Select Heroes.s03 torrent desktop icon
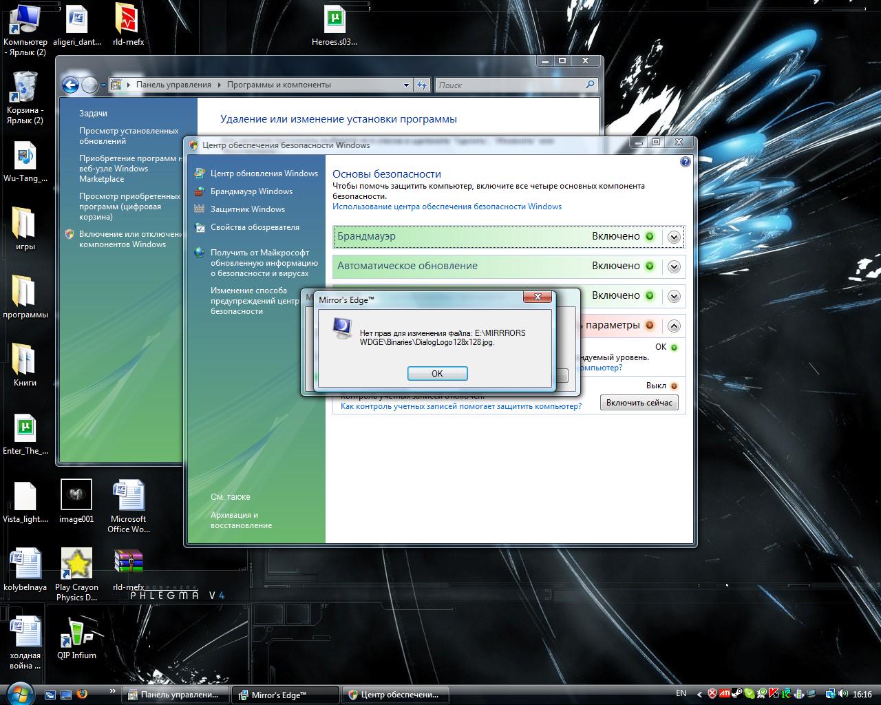Viewport: 881px width, 705px height. click(x=335, y=26)
